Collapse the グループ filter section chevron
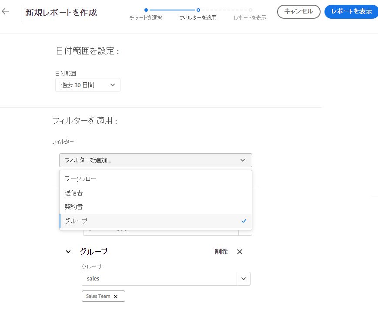Viewport: 378px width, 314px height. (x=68, y=252)
